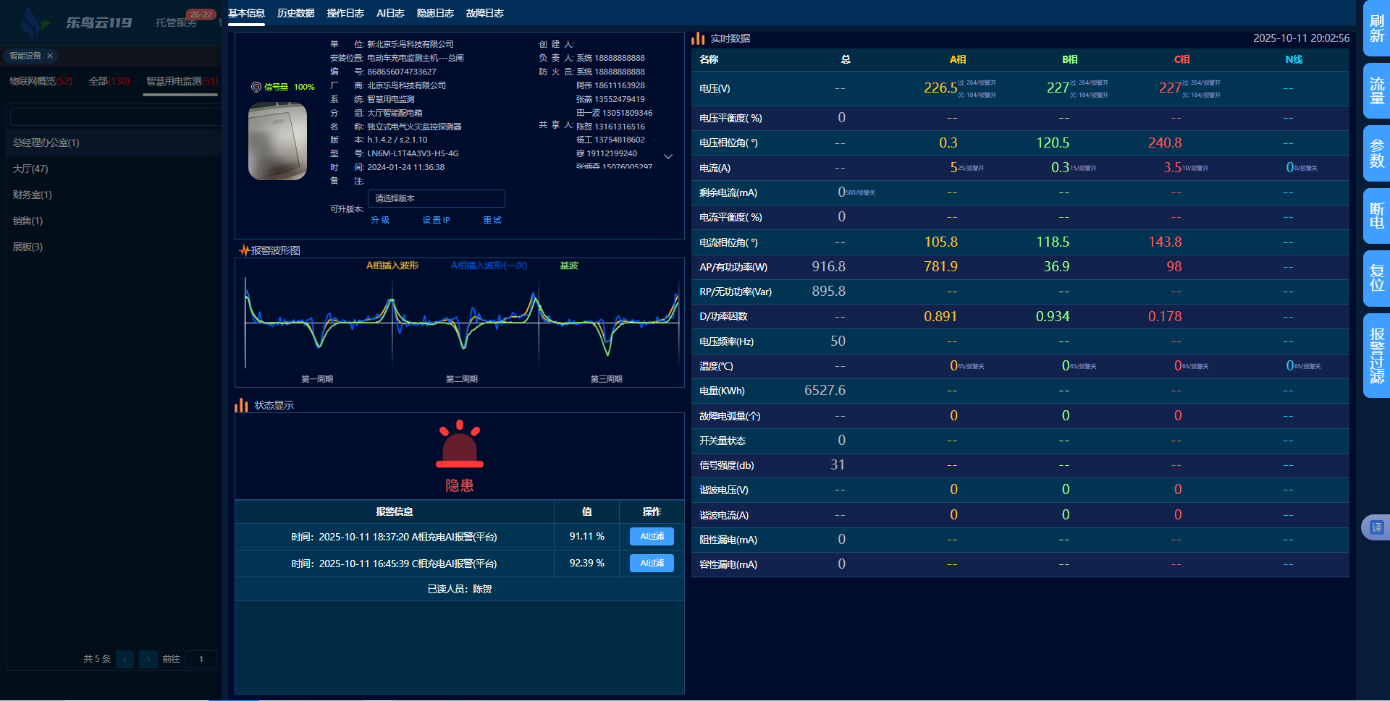Image resolution: width=1390 pixels, height=701 pixels.
Task: Click the waveform icon beside 报警波形图
Action: click(x=244, y=250)
